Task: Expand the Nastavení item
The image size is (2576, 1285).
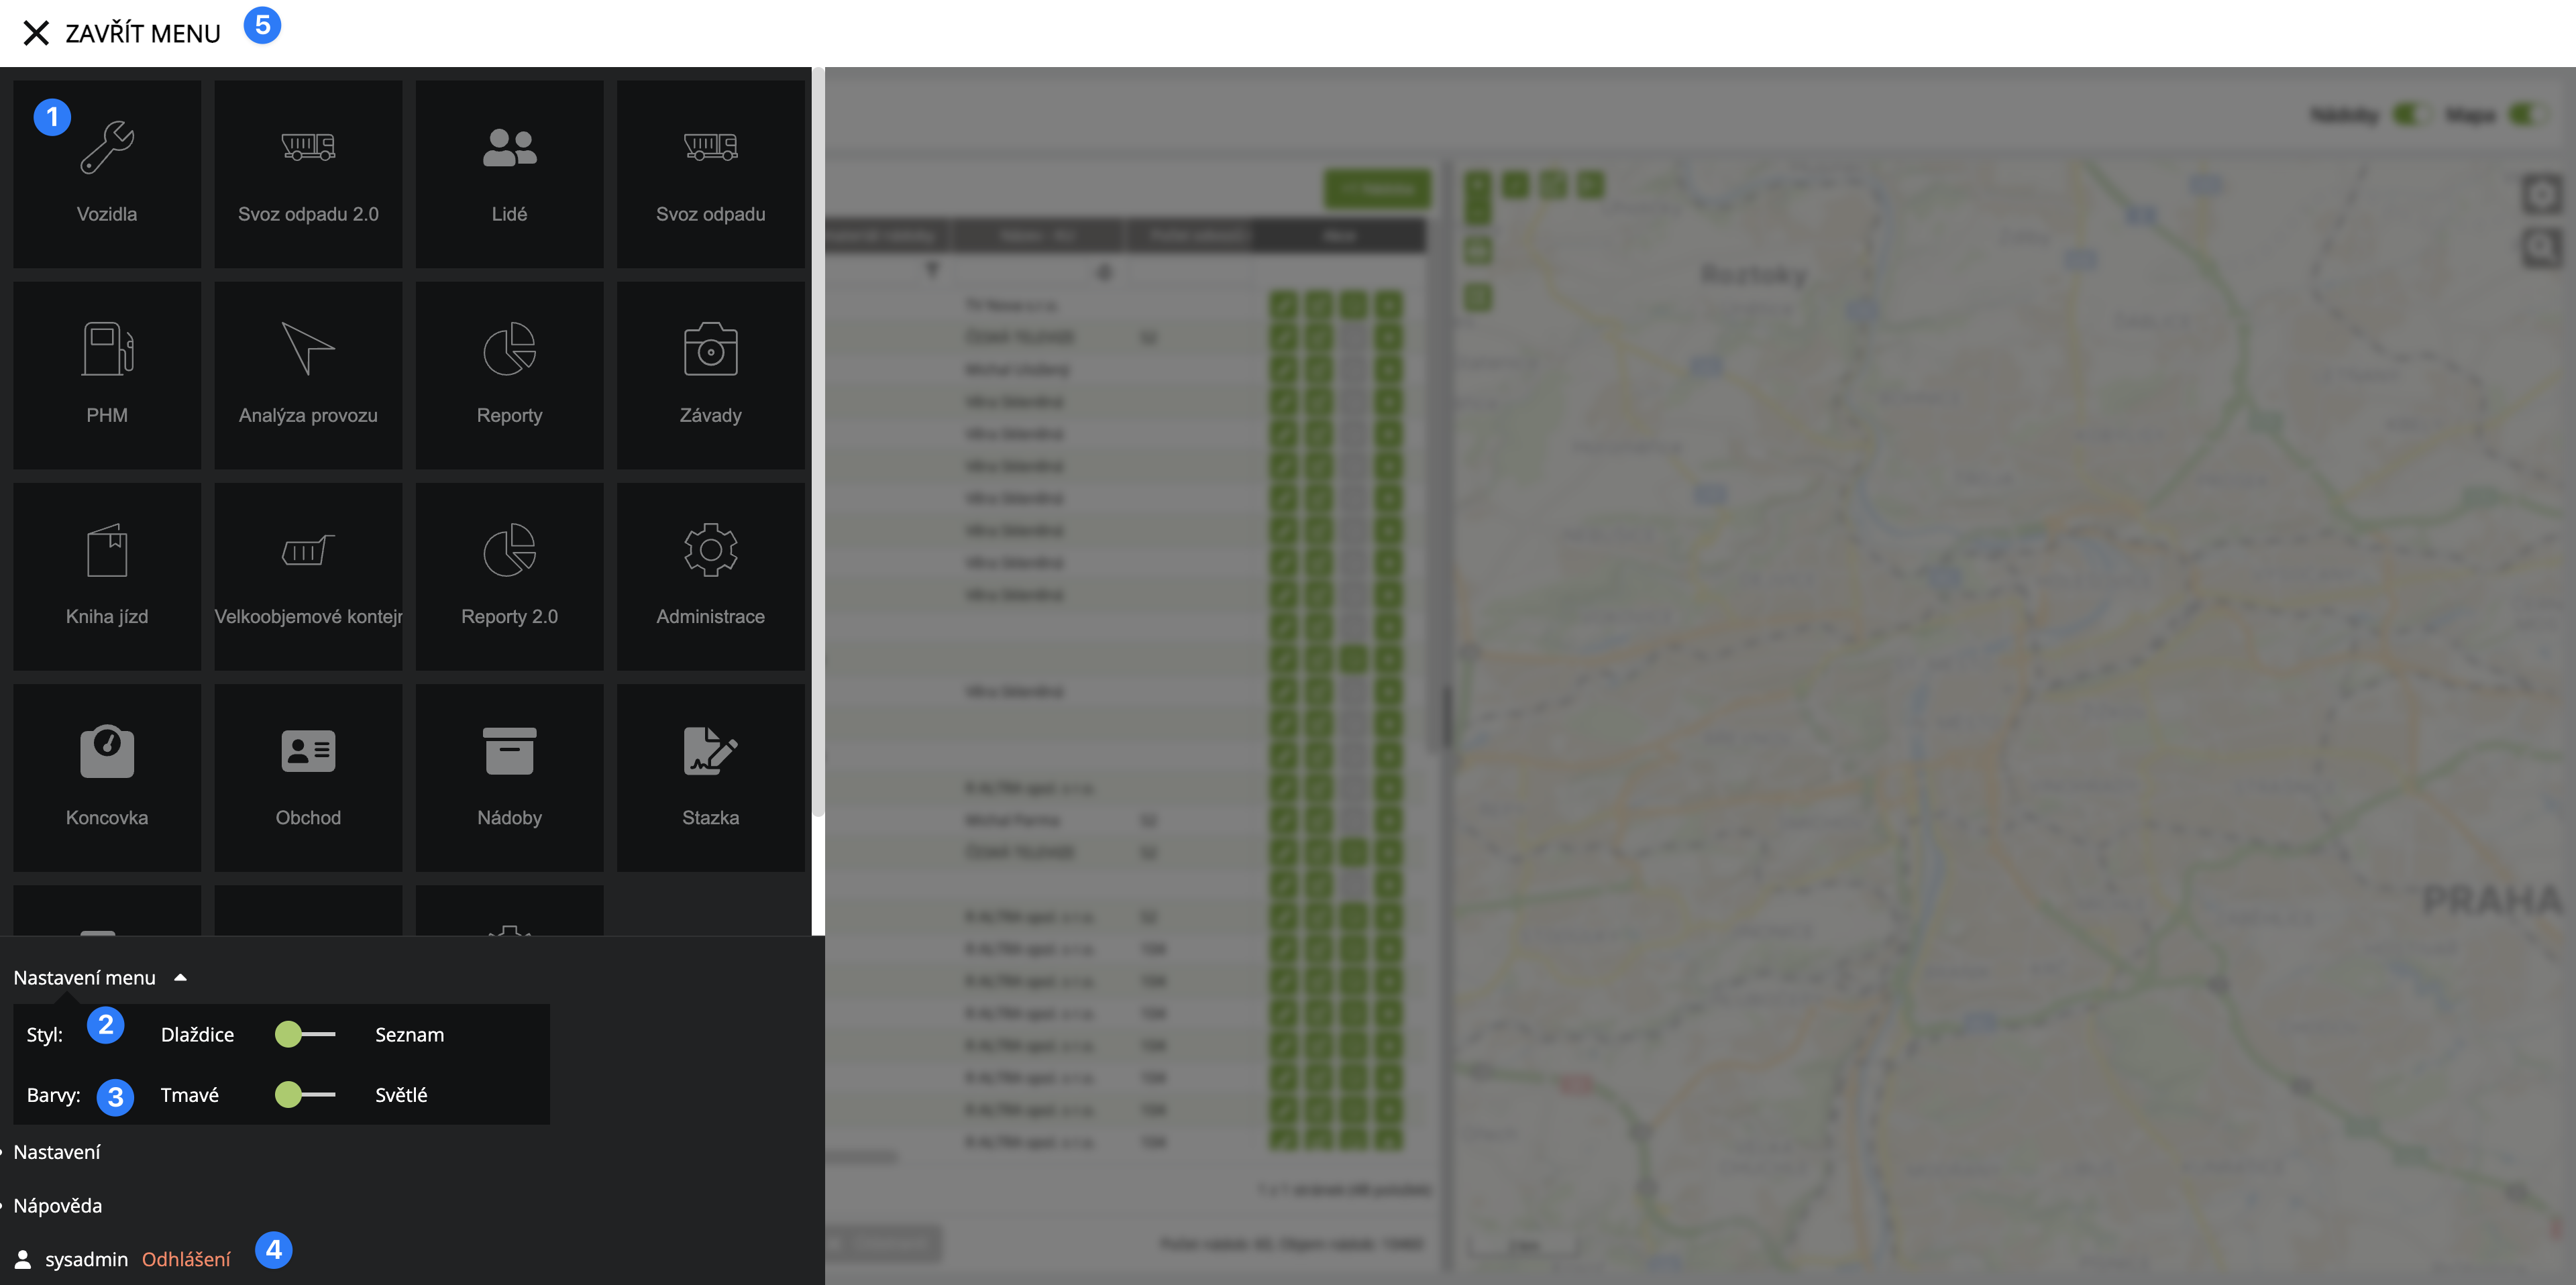Action: coord(57,1152)
